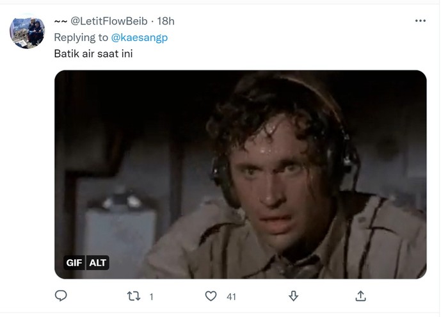Click the GIF badge on the media
The width and height of the screenshot is (448, 317).
tap(74, 263)
